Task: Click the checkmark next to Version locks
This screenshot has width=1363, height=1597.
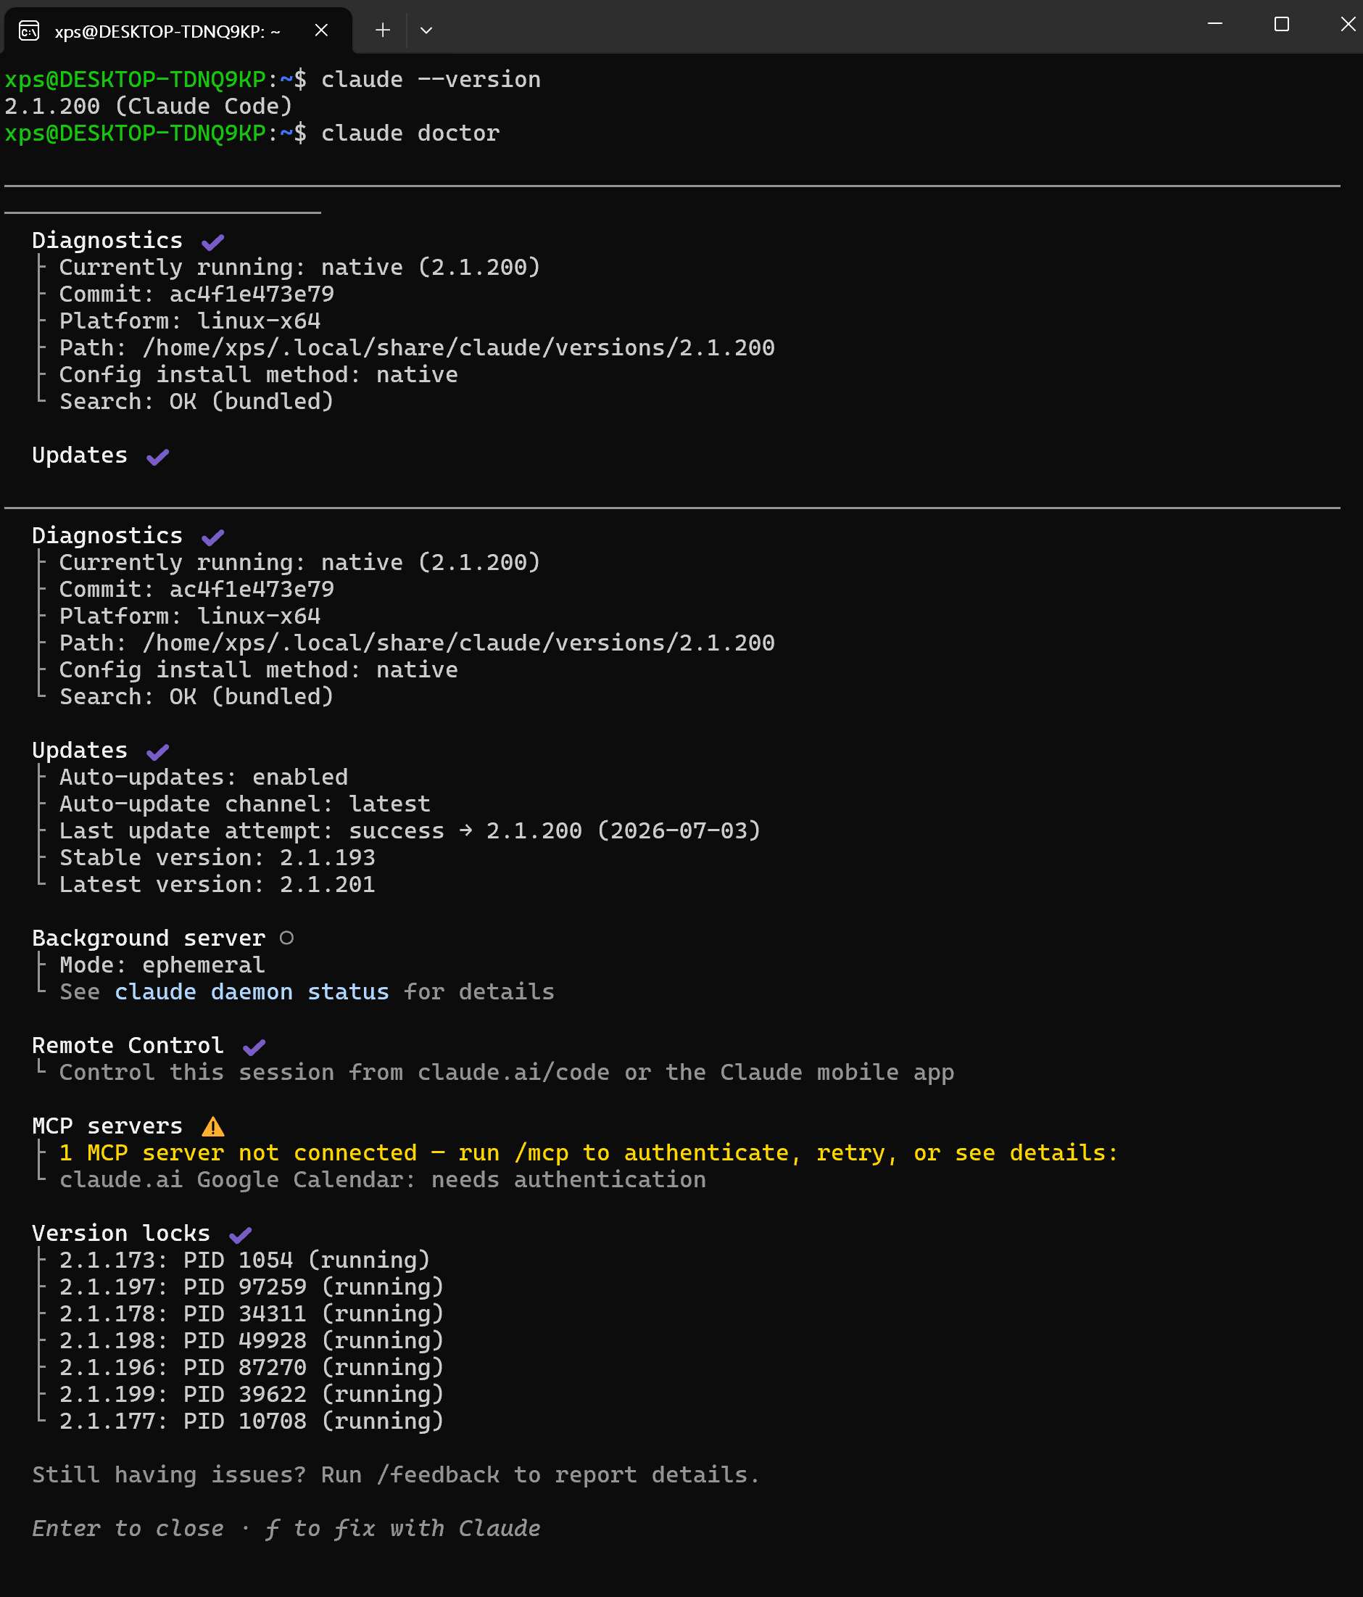Action: click(241, 1235)
